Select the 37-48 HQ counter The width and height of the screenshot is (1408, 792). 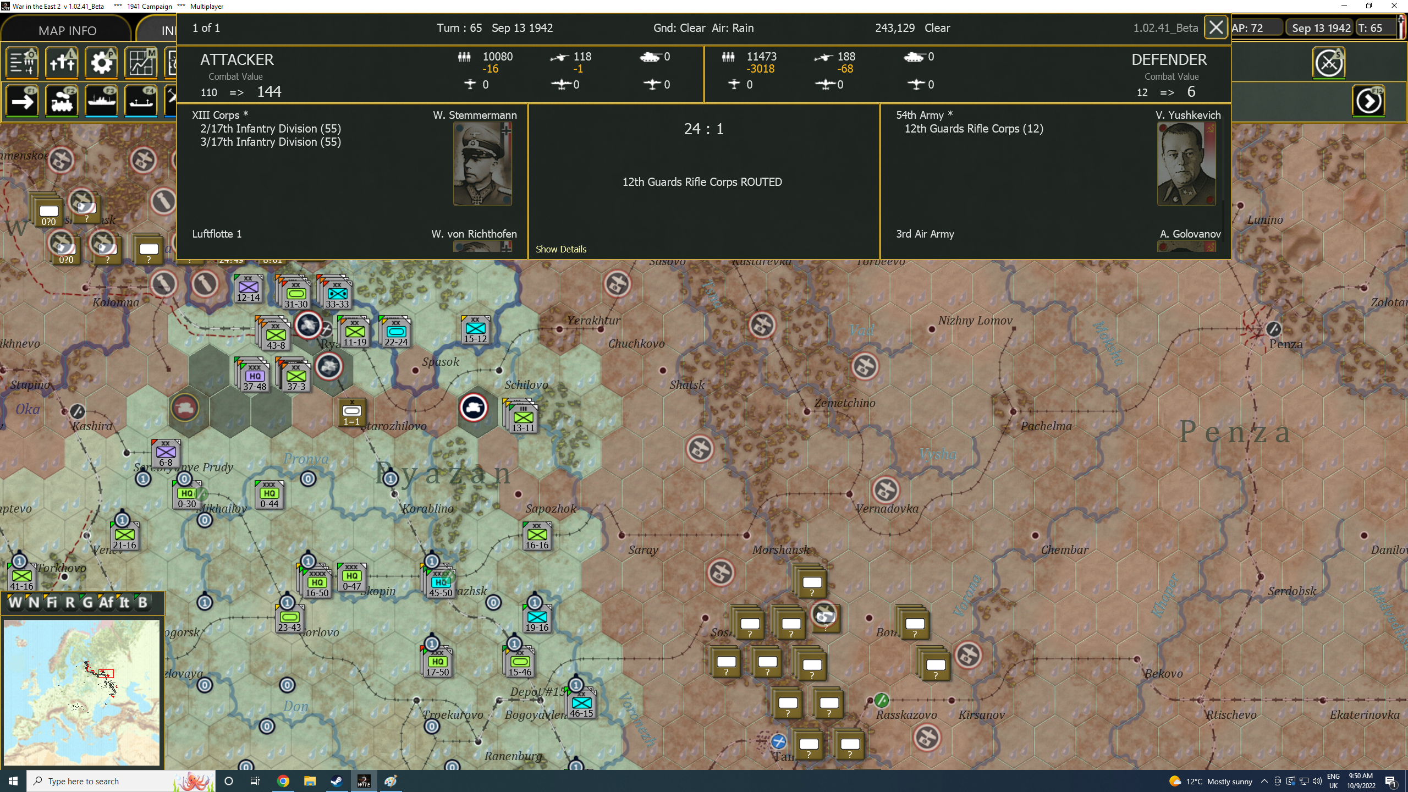(x=253, y=375)
